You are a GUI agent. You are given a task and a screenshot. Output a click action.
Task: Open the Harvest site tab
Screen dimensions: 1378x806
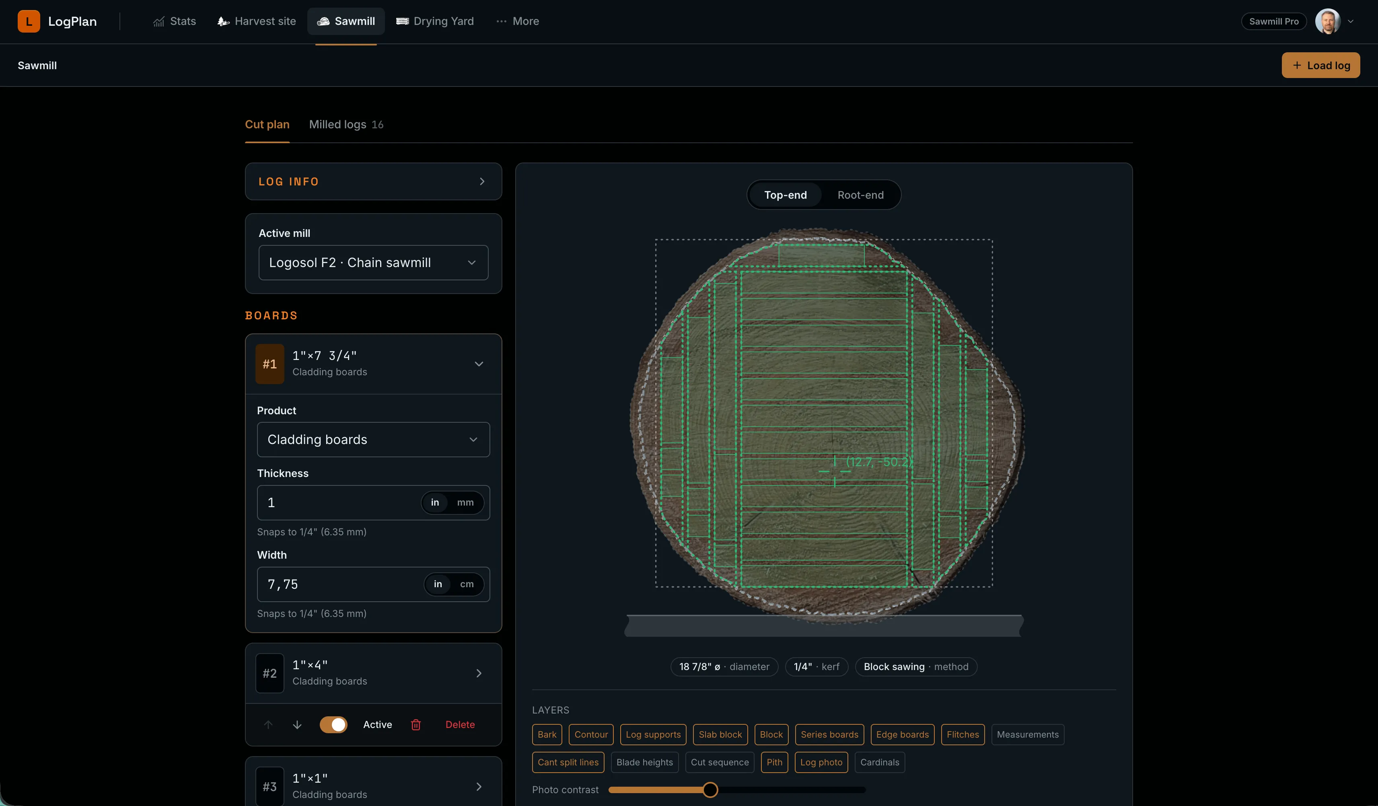[257, 21]
